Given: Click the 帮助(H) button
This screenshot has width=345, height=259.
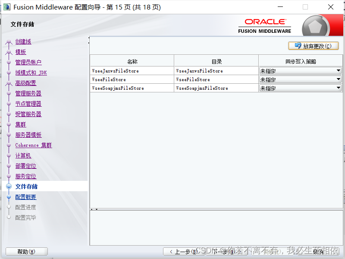Looking at the screenshot, I should 26,252.
